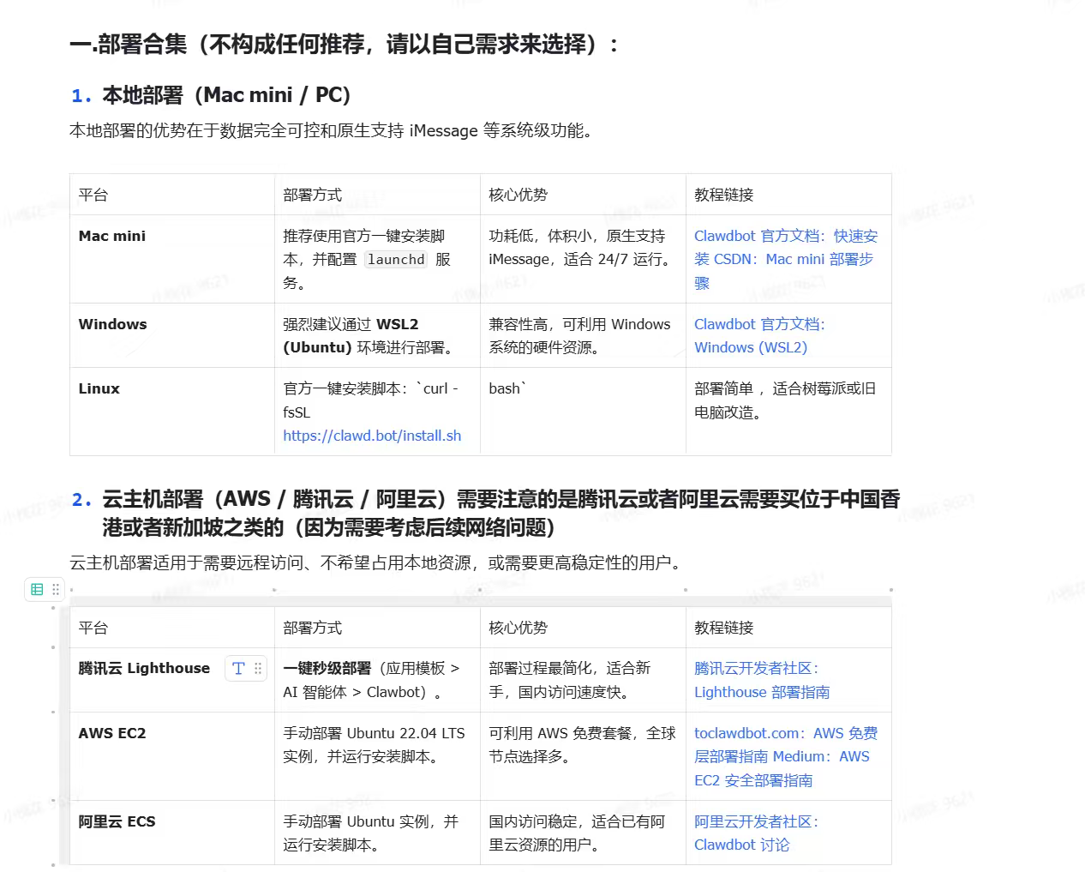The height and width of the screenshot is (872, 1085).
Task: Open the Clawdbot Windows (WSL2) docs link
Action: click(751, 347)
